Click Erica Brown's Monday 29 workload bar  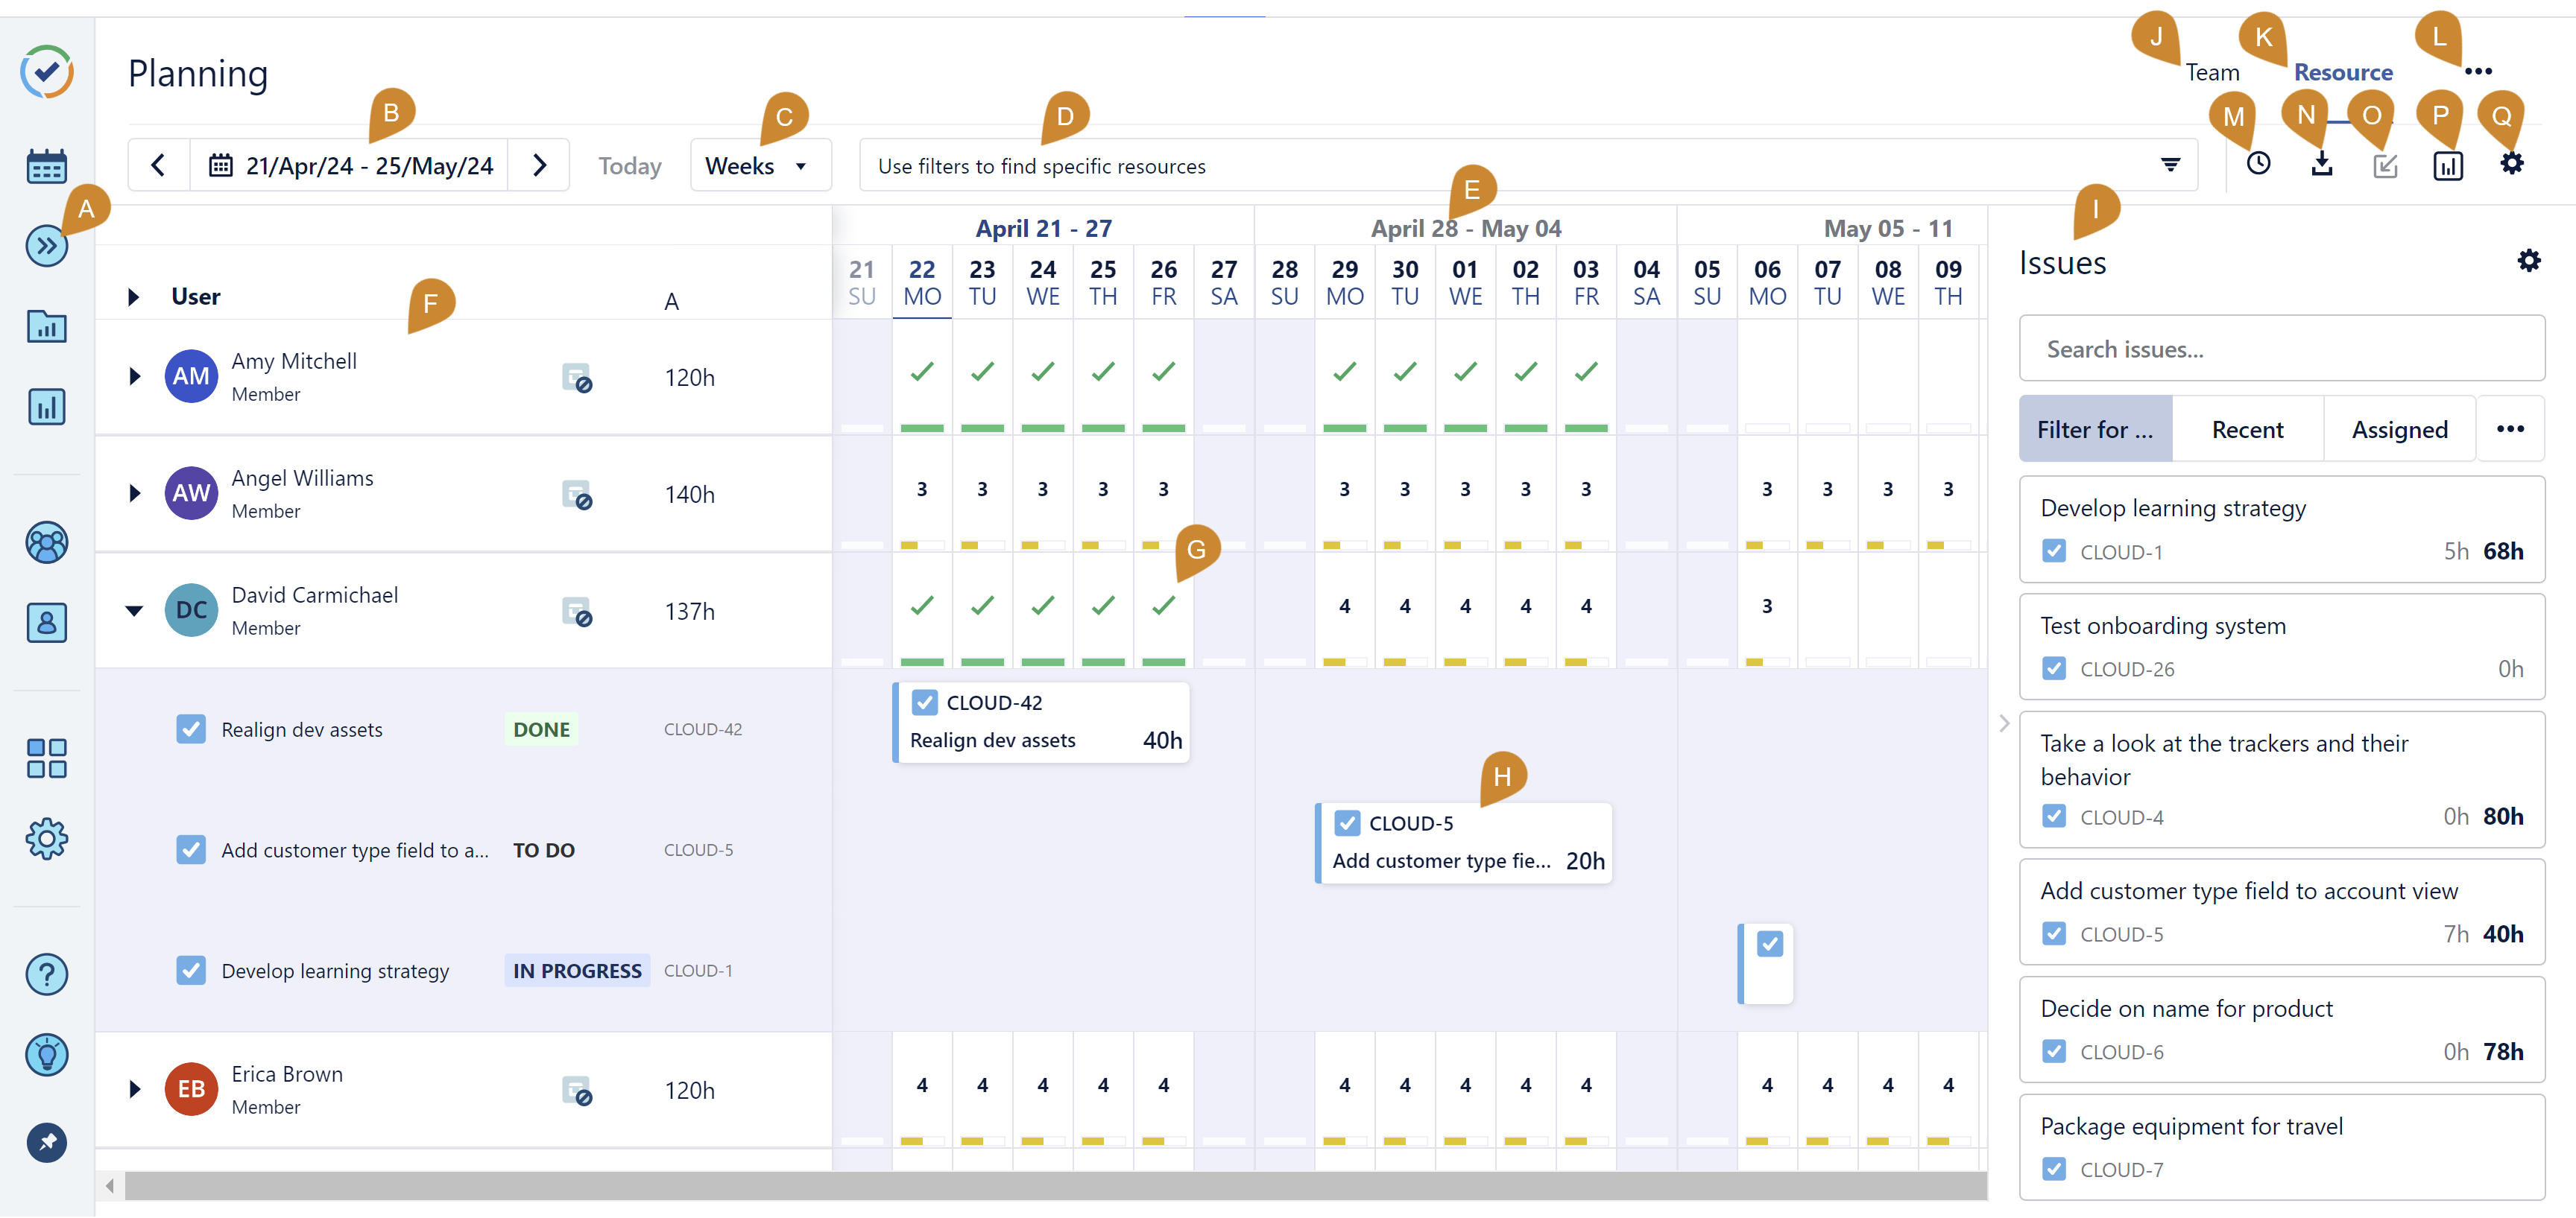[x=1345, y=1140]
